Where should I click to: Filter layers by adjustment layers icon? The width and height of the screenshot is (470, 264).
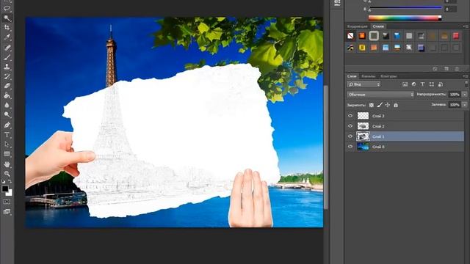point(413,84)
